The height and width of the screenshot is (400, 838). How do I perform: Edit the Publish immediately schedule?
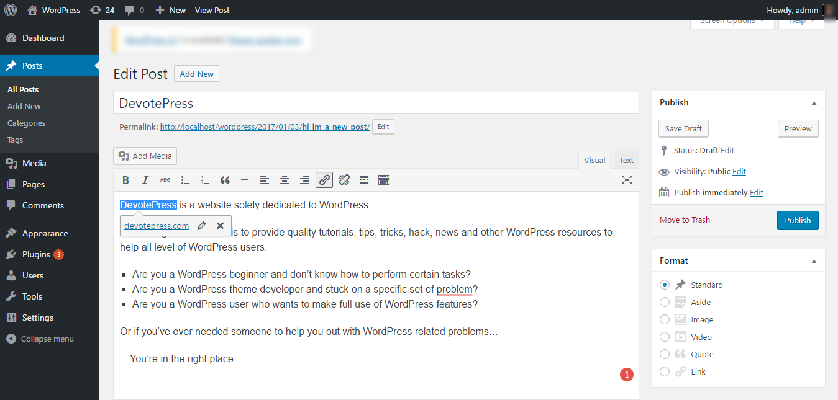[x=757, y=193]
